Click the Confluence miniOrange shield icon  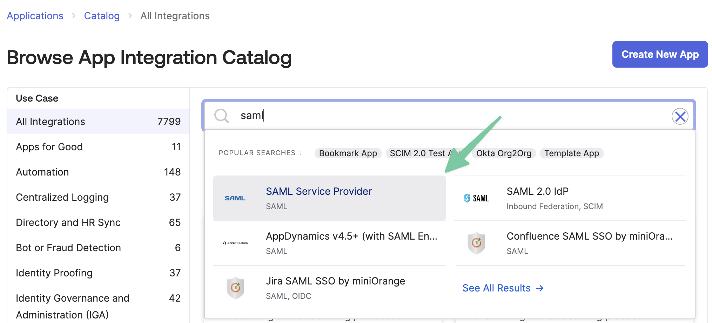[x=476, y=243]
